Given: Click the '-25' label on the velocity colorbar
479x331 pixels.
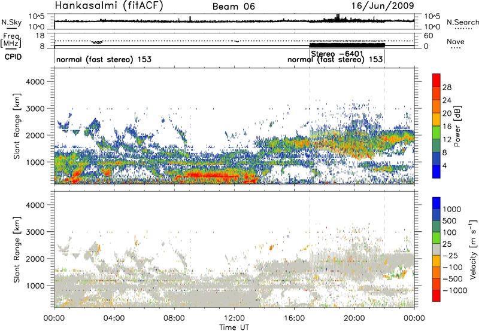Looking at the screenshot, I should 450,256.
